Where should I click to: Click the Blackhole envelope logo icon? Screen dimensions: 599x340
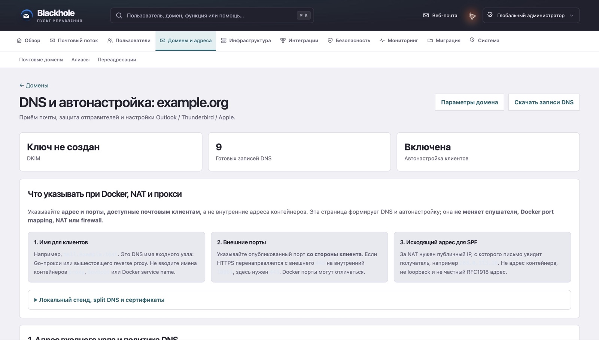tap(26, 15)
